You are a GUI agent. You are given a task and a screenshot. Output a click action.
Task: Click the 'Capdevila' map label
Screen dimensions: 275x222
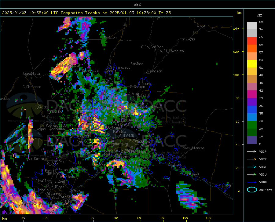tap(90, 71)
